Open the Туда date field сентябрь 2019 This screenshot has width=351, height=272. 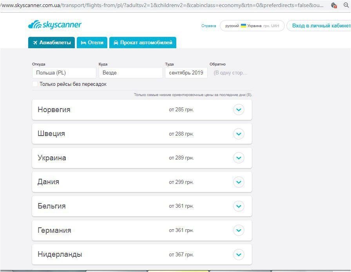point(186,73)
